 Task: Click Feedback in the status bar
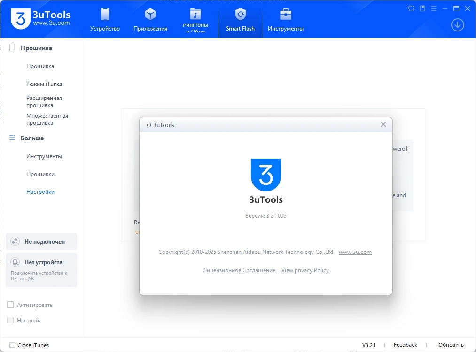pos(405,344)
